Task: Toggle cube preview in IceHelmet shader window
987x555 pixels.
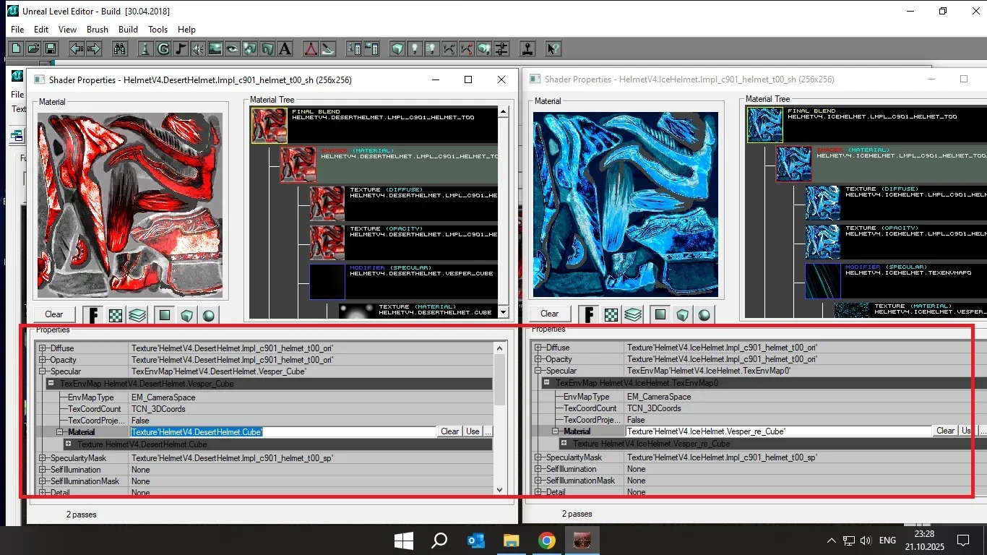Action: click(x=683, y=315)
